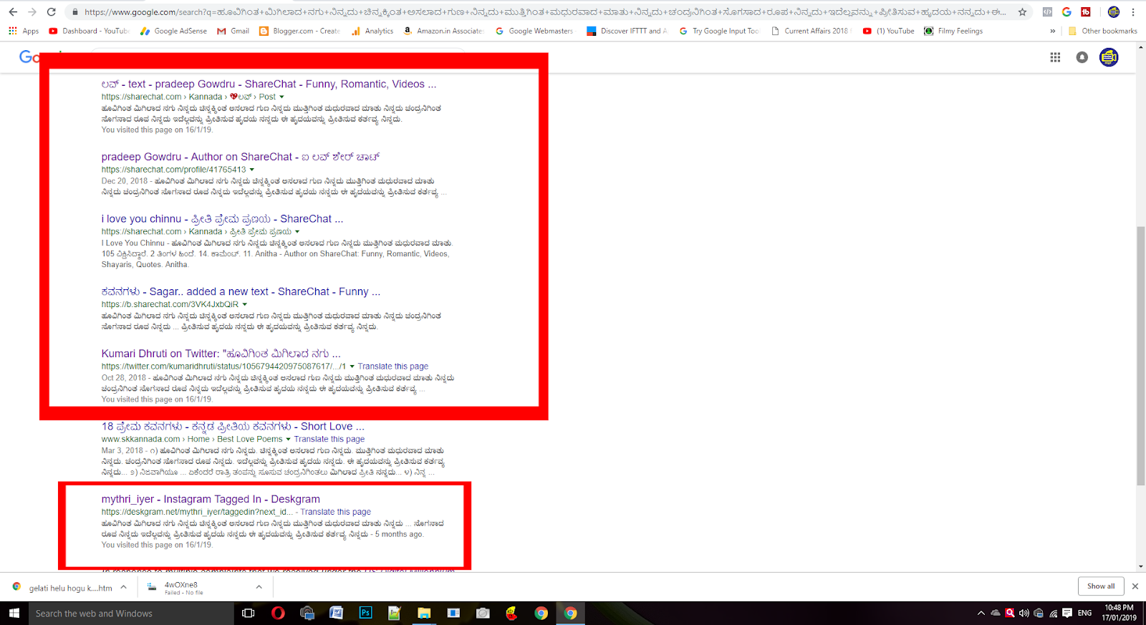Open the Gmail bookmark

(233, 31)
